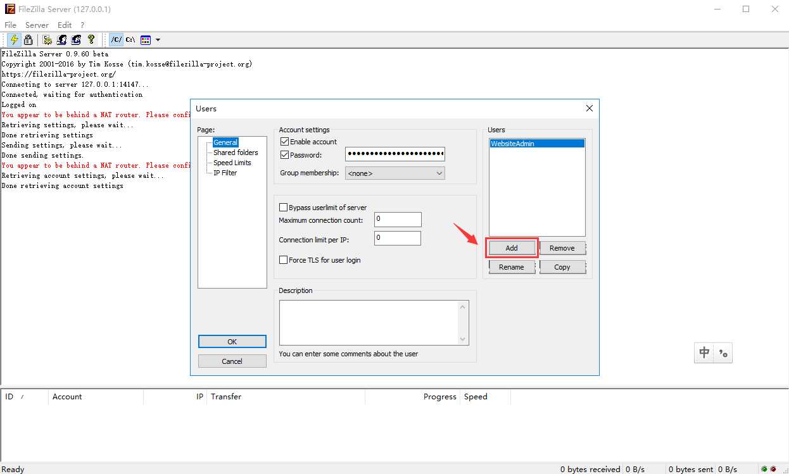The image size is (789, 474).
Task: Open the Users dialog toolbar icon
Action: pos(62,39)
